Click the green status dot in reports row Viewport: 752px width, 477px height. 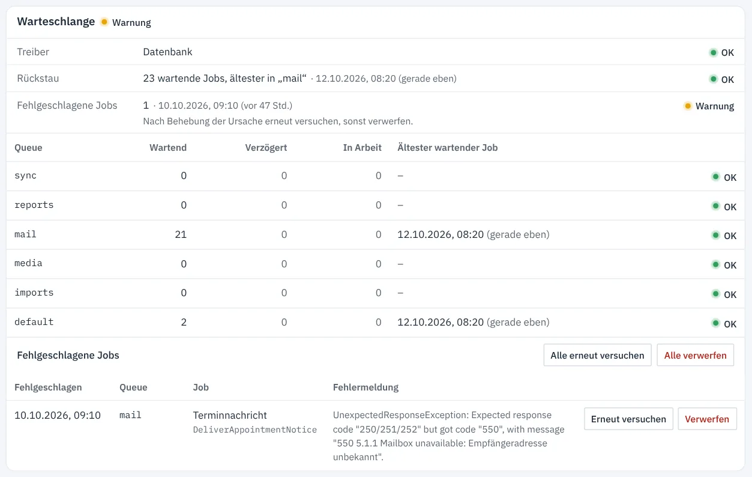coord(715,206)
